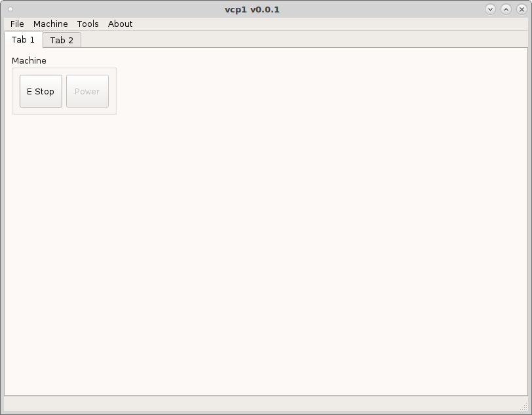
Task: Minimize the vcp1 window
Action: pos(490,10)
